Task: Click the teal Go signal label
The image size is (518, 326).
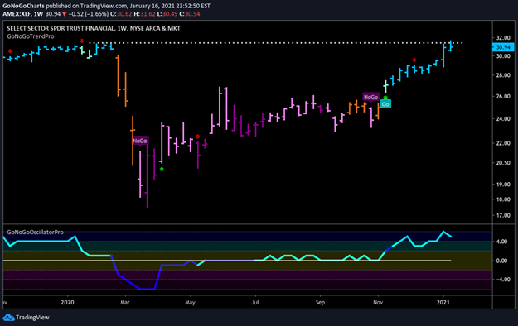Action: coord(385,104)
